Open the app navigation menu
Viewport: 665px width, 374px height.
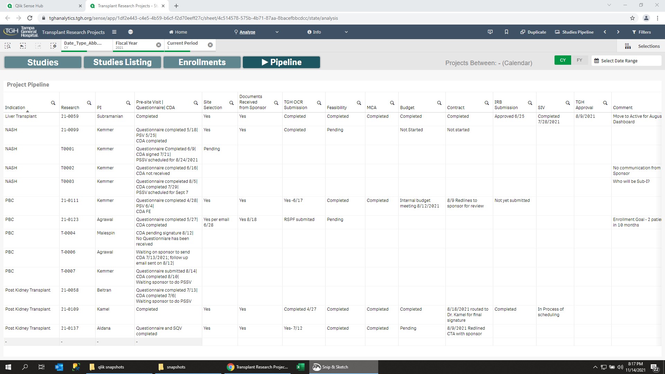click(x=114, y=32)
